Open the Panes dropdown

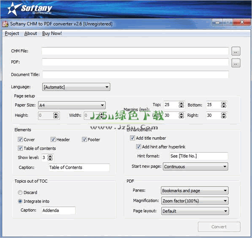(195, 191)
